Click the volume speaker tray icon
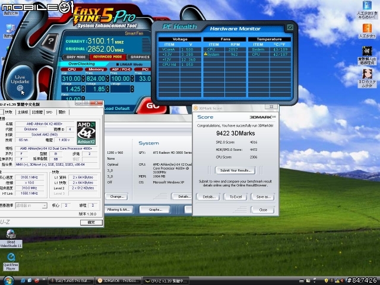 pyautogui.click(x=342, y=281)
